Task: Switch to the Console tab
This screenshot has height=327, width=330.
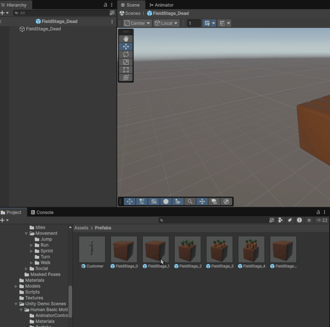Action: pyautogui.click(x=42, y=212)
